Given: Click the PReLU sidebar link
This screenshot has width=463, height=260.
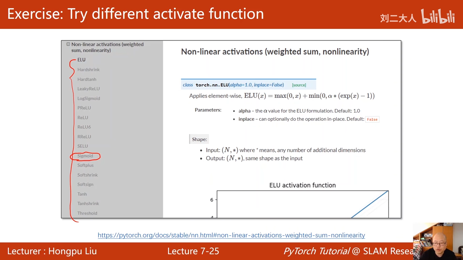Looking at the screenshot, I should coord(84,108).
